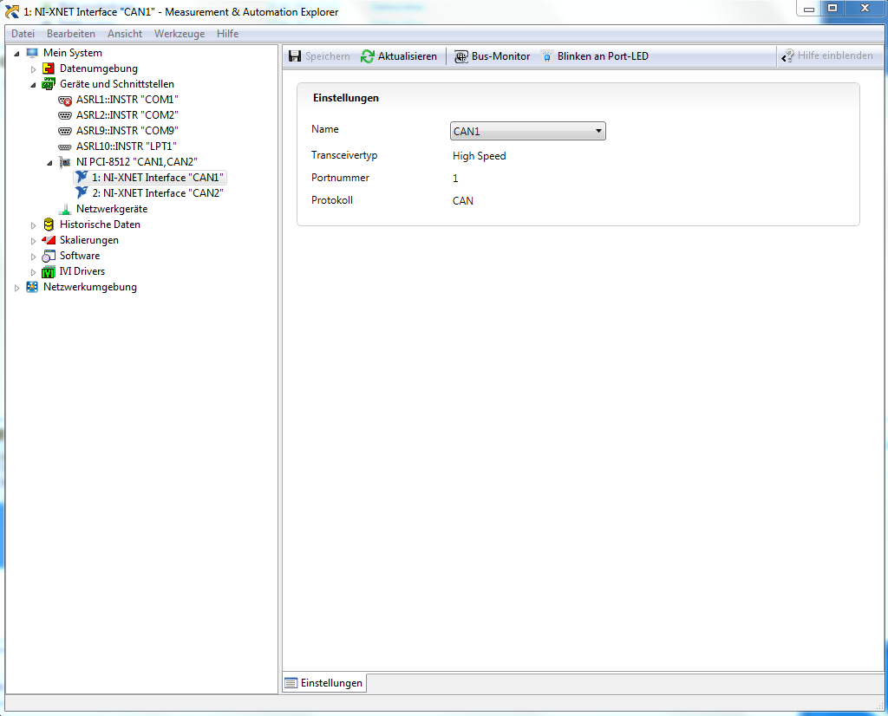
Task: Select ASRL1::INSTR "COM1" in the tree
Action: (127, 100)
